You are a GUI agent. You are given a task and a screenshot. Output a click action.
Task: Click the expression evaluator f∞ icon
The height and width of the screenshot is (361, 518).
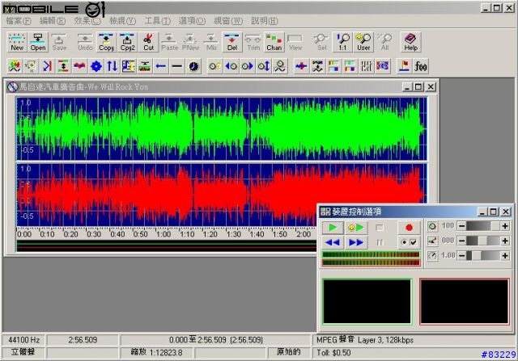[x=421, y=66]
